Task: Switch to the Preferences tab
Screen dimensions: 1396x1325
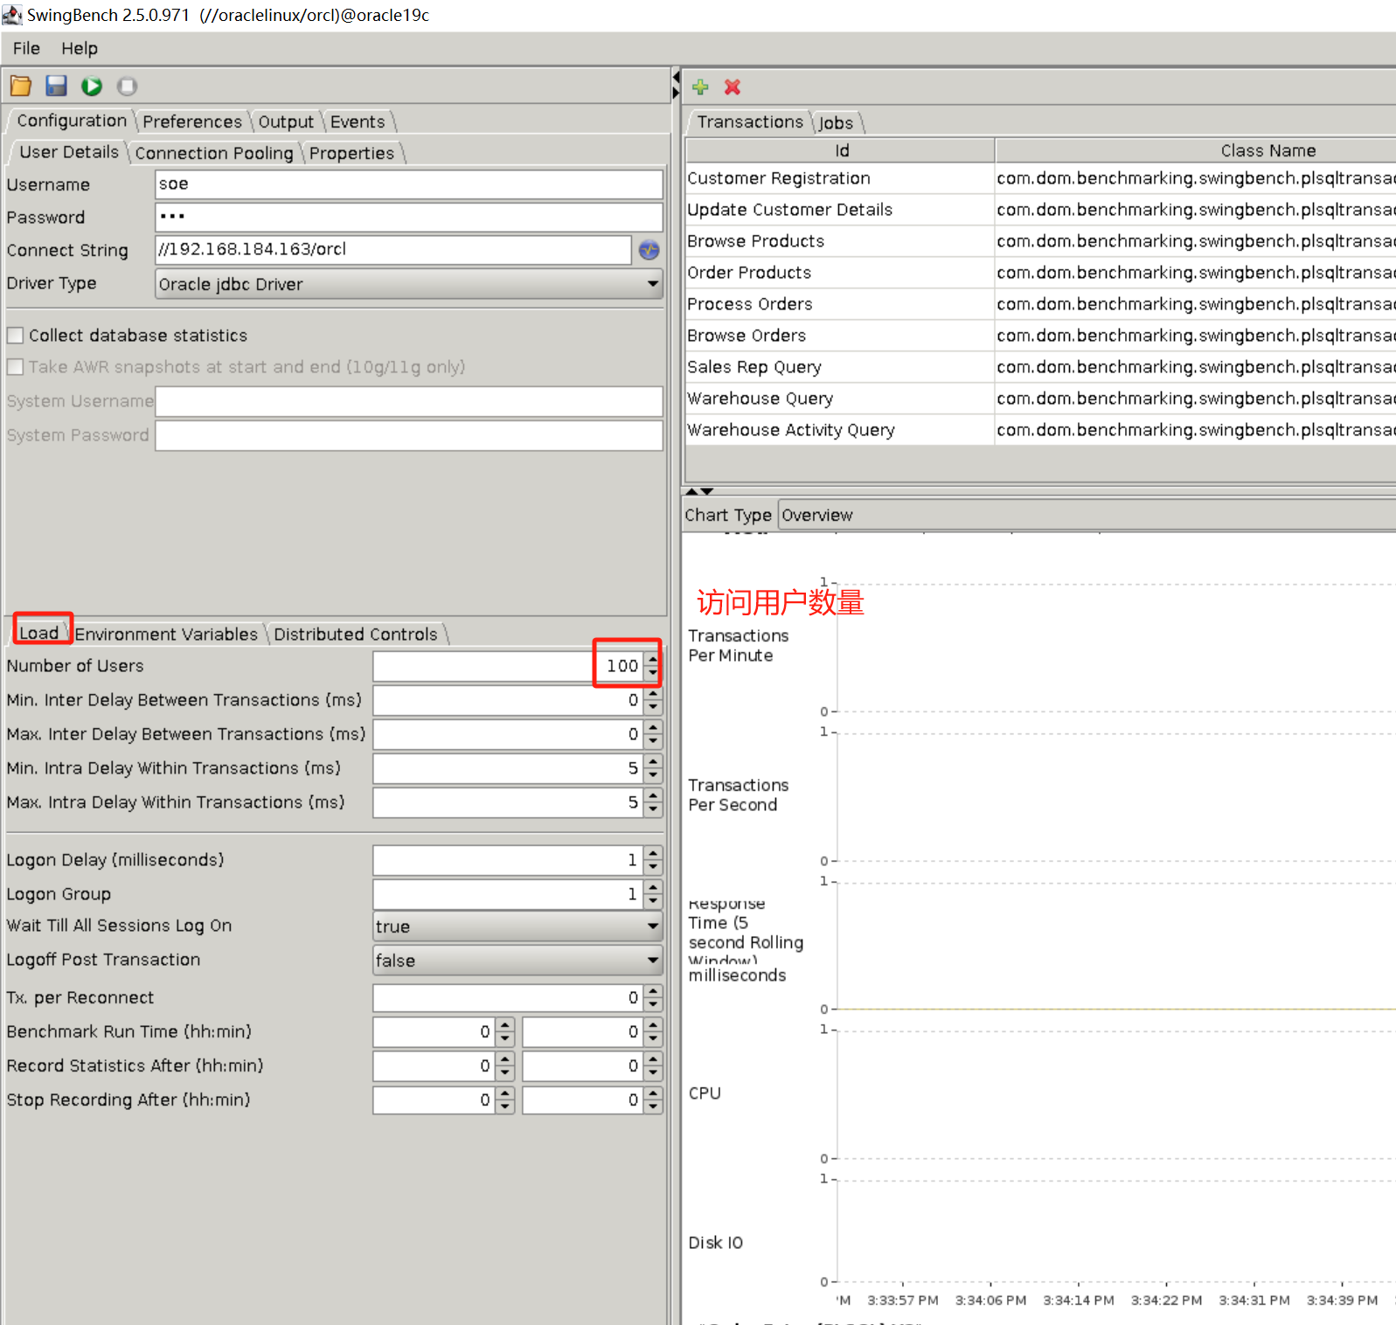Action: pyautogui.click(x=192, y=121)
